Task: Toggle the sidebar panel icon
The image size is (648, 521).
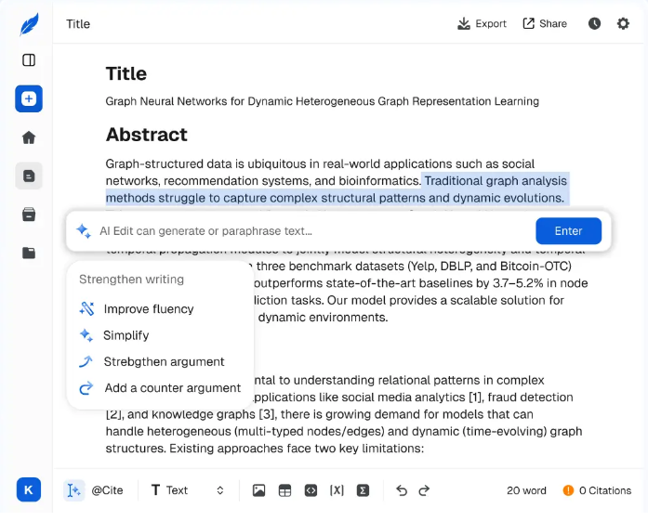Action: tap(29, 60)
